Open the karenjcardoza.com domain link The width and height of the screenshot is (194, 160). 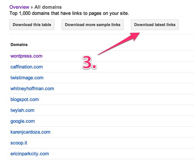click(x=30, y=132)
